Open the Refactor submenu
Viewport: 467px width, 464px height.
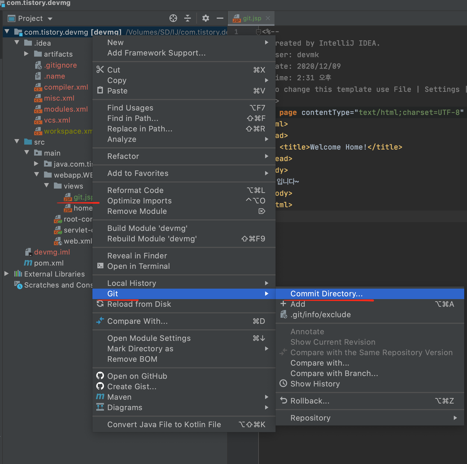[x=184, y=156]
